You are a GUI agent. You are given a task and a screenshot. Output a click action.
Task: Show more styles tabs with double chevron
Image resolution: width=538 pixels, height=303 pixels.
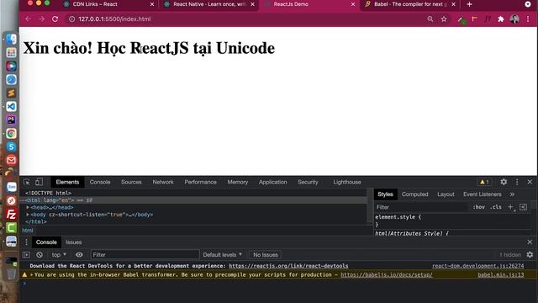[x=512, y=194]
